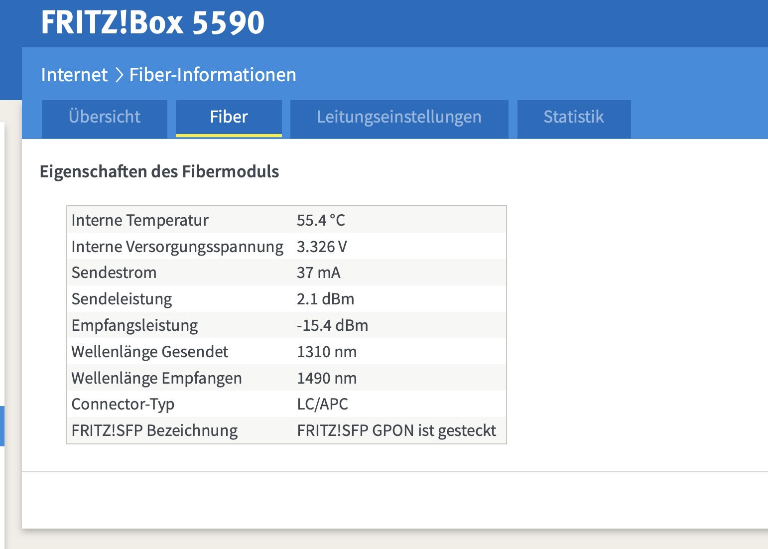
Task: Click the Eigenschaften des Fibermoduls heading
Action: point(159,171)
